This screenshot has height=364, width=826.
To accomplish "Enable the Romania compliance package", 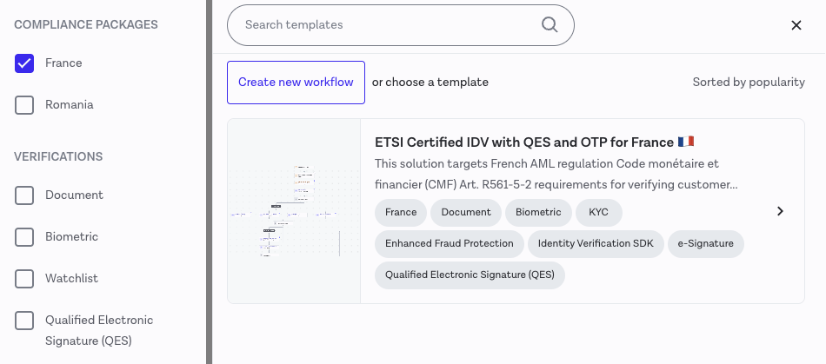I will (24, 105).
